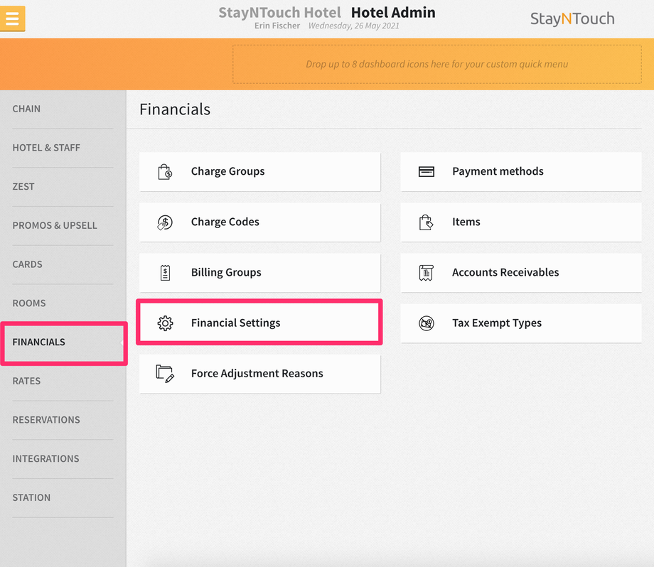This screenshot has width=654, height=567.
Task: Click the quick menu drop area
Action: [436, 64]
